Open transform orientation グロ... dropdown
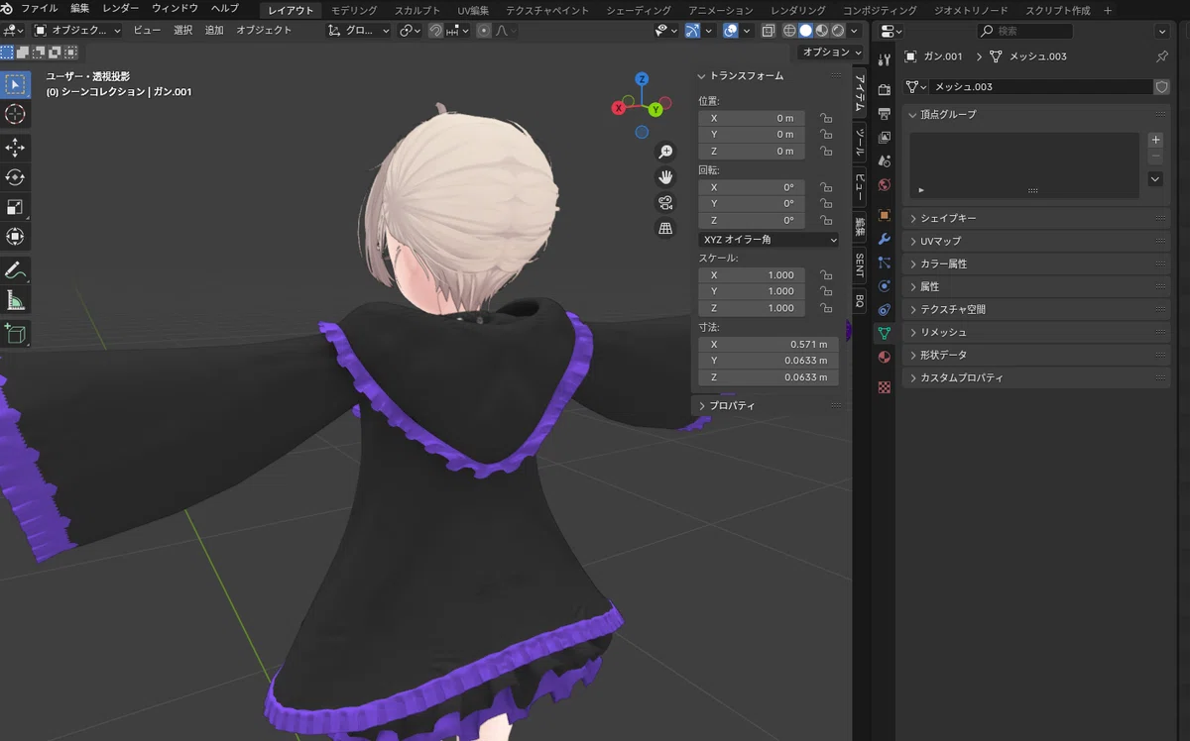 tap(359, 31)
